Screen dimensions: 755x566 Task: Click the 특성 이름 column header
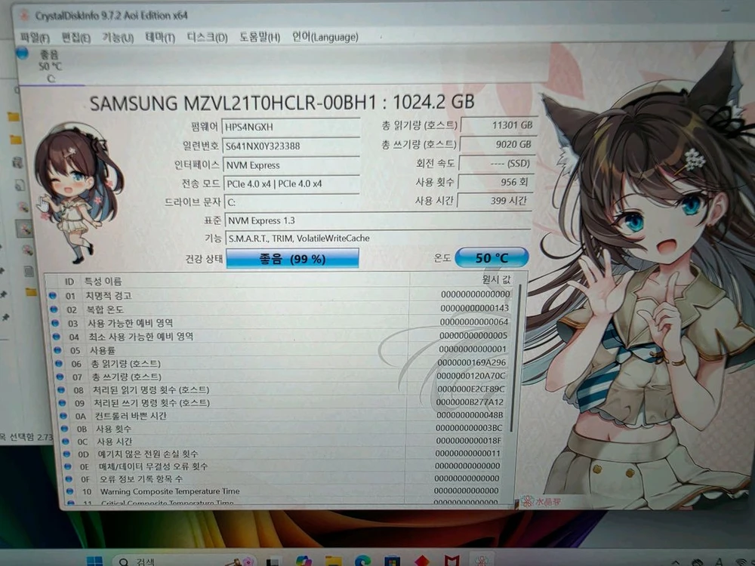pyautogui.click(x=103, y=281)
